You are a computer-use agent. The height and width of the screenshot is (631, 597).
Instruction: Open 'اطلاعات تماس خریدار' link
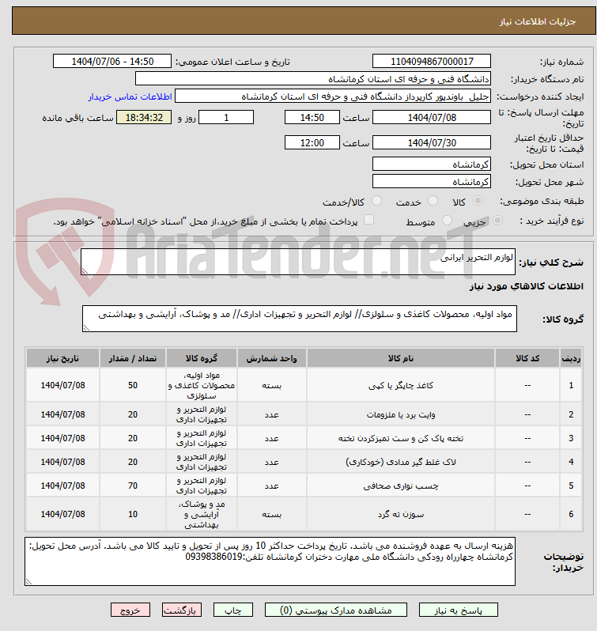[130, 96]
